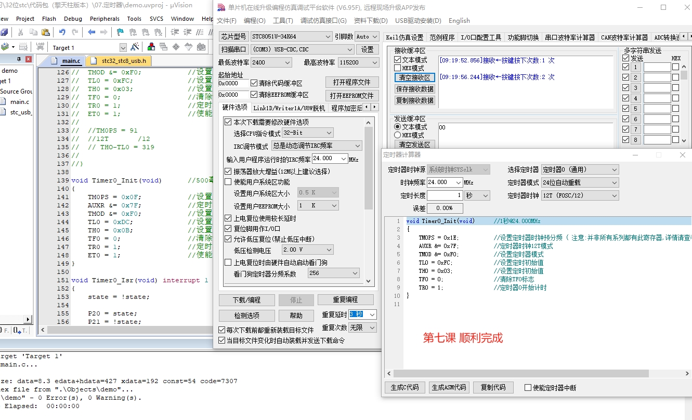The image size is (692, 420).
Task: Click the Paste clipboard icon
Action: 47,32
